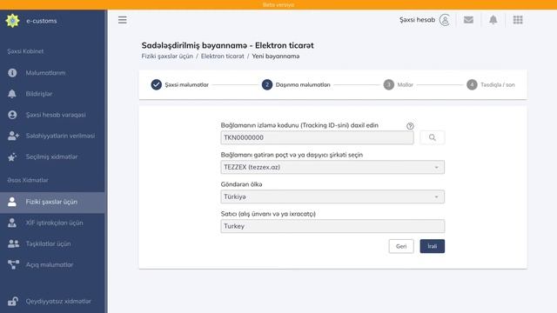This screenshot has width=557, height=313.
Task: Open the carrier company dropdown TEZZEX
Action: click(x=332, y=167)
